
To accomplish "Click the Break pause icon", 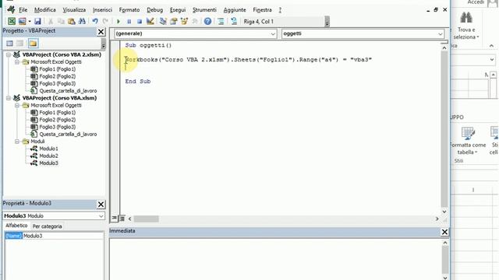I will (x=129, y=21).
